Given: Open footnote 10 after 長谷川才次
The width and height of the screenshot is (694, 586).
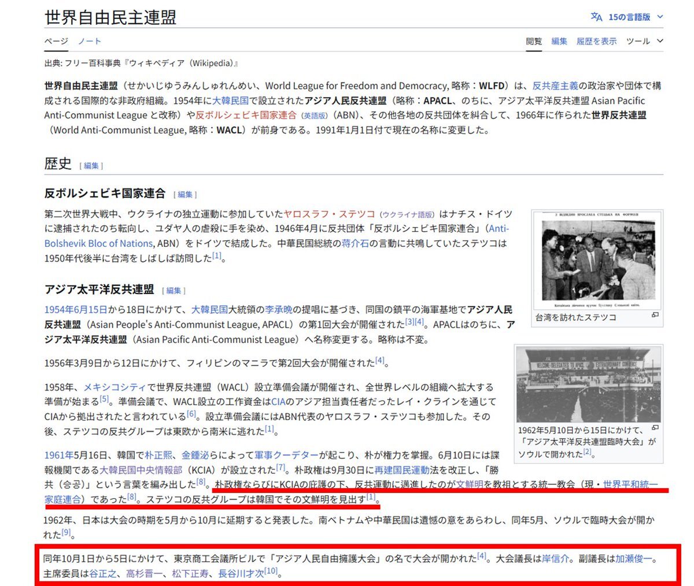Looking at the screenshot, I should click(271, 572).
